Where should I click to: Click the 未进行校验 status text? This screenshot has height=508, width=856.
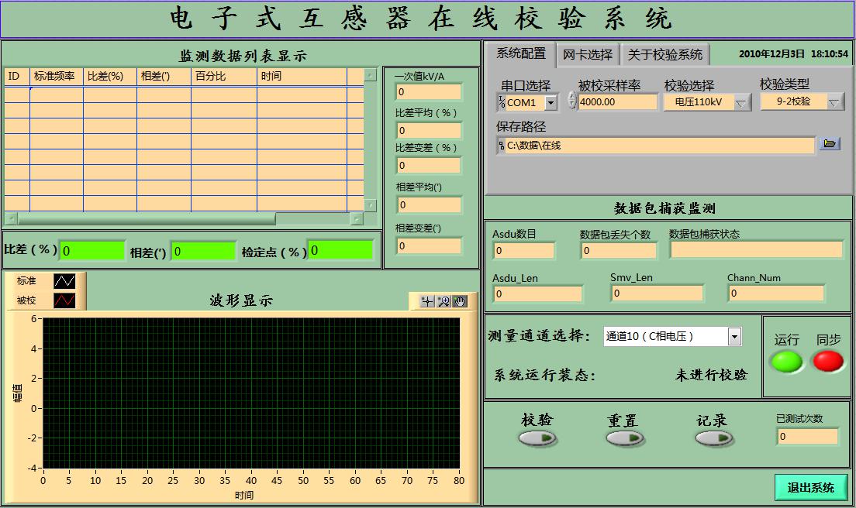[x=711, y=375]
